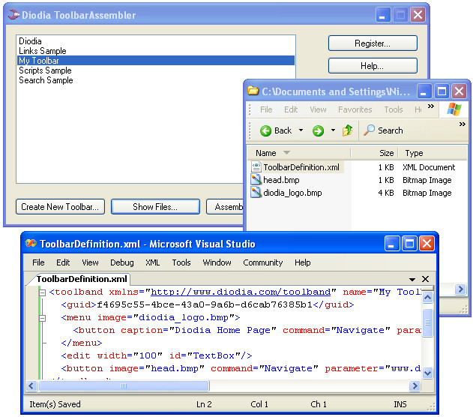Show hidden Explorer menu items chevron
Image resolution: width=473 pixels, height=417 pixels.
tap(431, 106)
